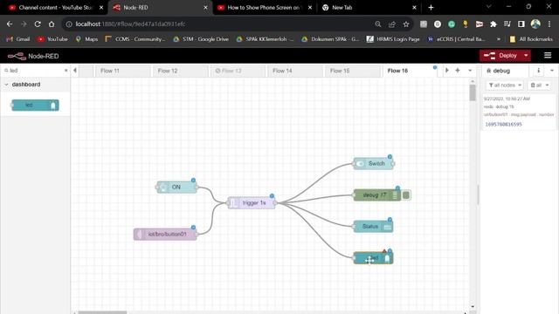Select the debug 17 node
This screenshot has width=559, height=314.
pos(377,195)
